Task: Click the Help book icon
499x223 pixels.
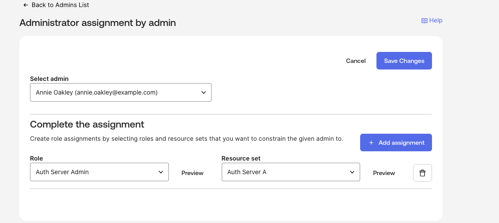Action: [x=424, y=21]
